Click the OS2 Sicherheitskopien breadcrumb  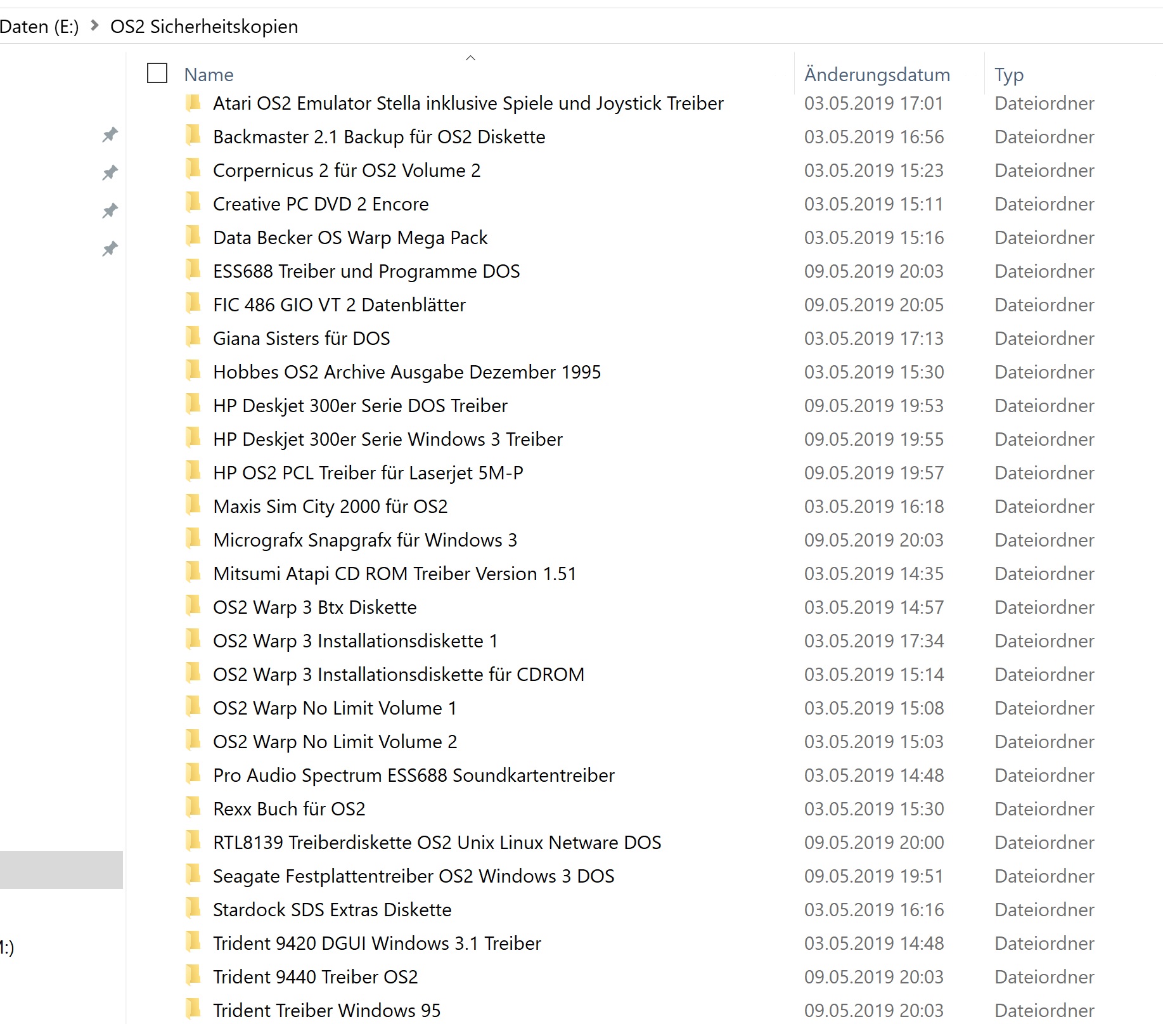click(204, 27)
